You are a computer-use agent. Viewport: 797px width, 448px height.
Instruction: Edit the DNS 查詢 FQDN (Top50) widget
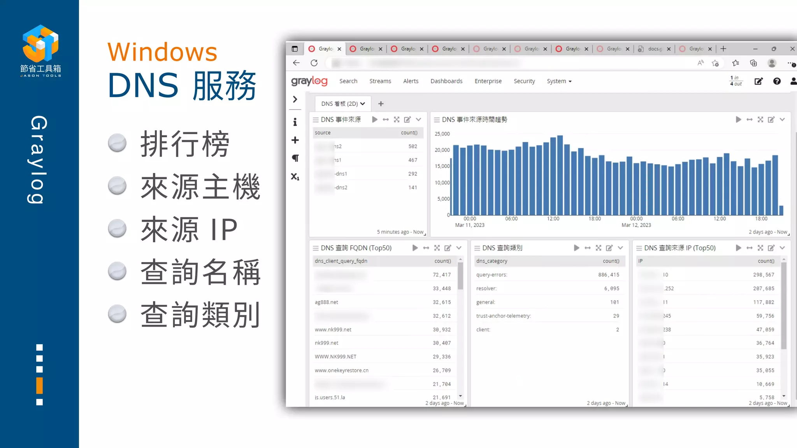(448, 248)
